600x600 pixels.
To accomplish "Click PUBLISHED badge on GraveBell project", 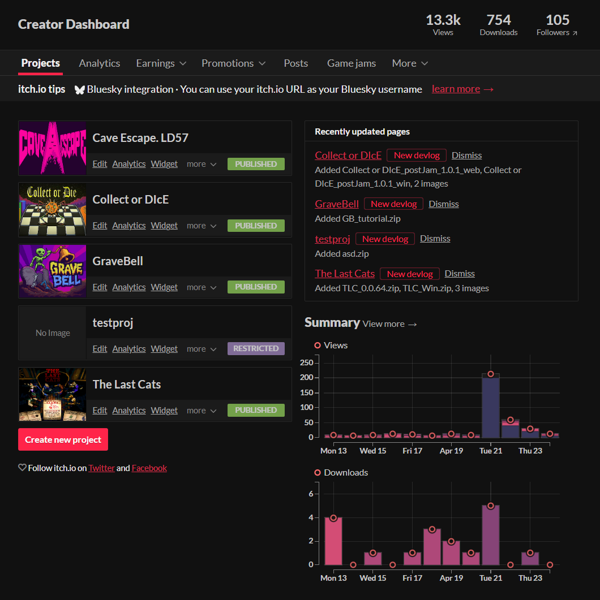I will (x=256, y=287).
